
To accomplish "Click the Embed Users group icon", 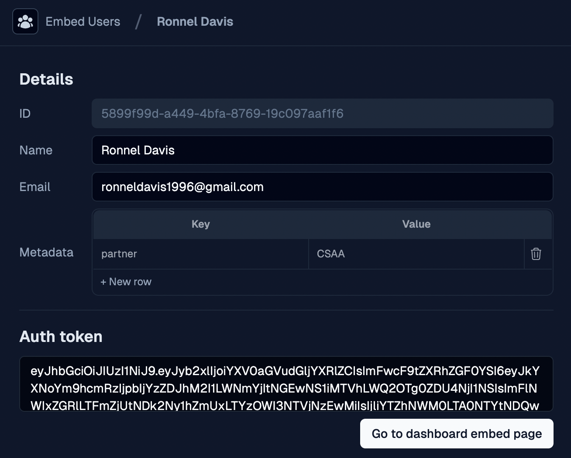I will pyautogui.click(x=25, y=22).
